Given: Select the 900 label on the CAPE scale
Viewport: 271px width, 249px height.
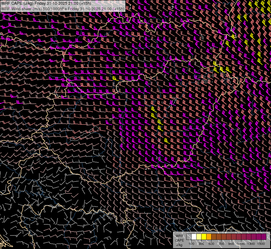Looking at the screenshot, I should coord(231,244).
